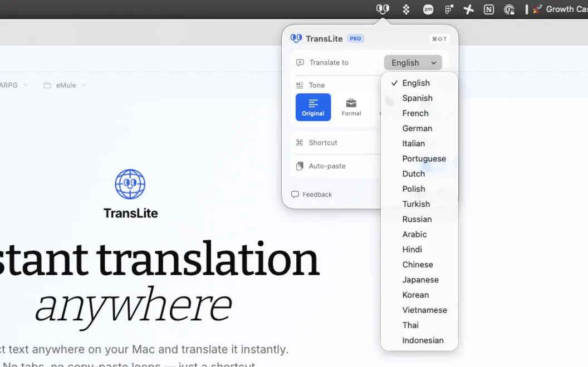
Task: Select the Original tone
Action: [313, 107]
